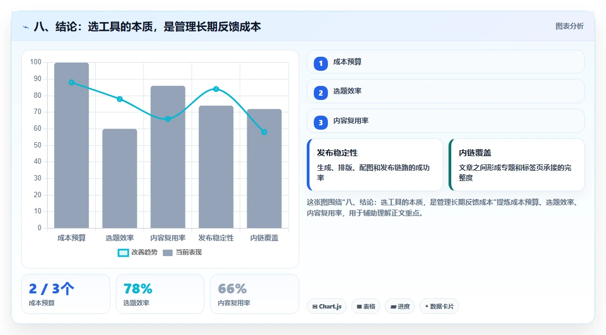Click the trend line point above 成本预算

click(x=71, y=83)
